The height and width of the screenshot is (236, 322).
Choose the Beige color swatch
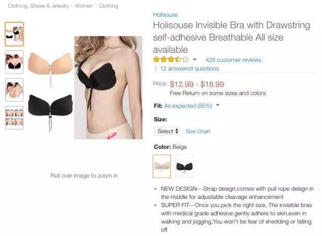[162, 166]
